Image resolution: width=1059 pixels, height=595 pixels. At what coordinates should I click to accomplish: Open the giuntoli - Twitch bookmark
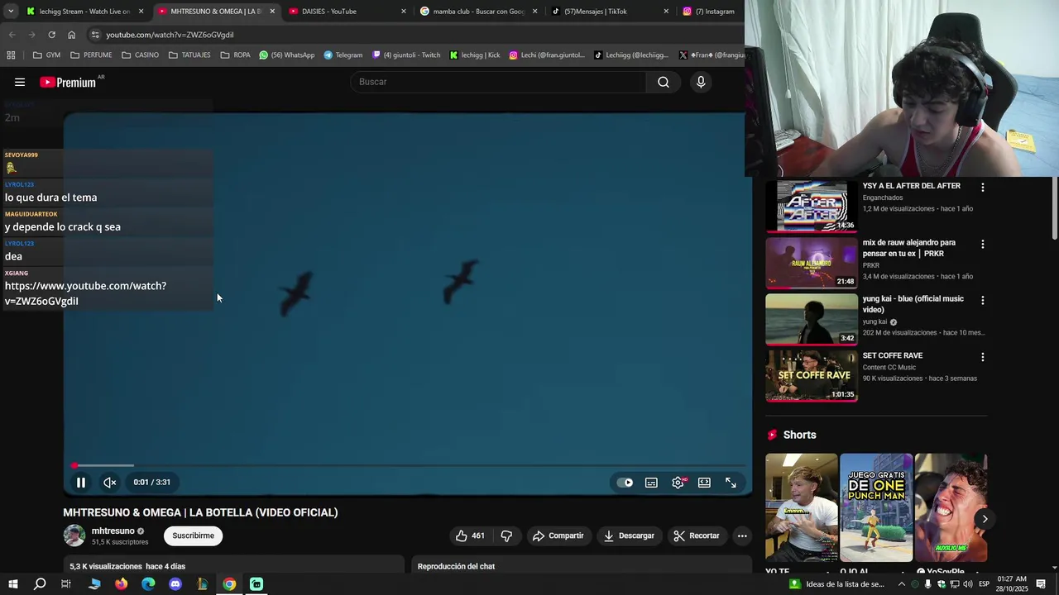[406, 55]
